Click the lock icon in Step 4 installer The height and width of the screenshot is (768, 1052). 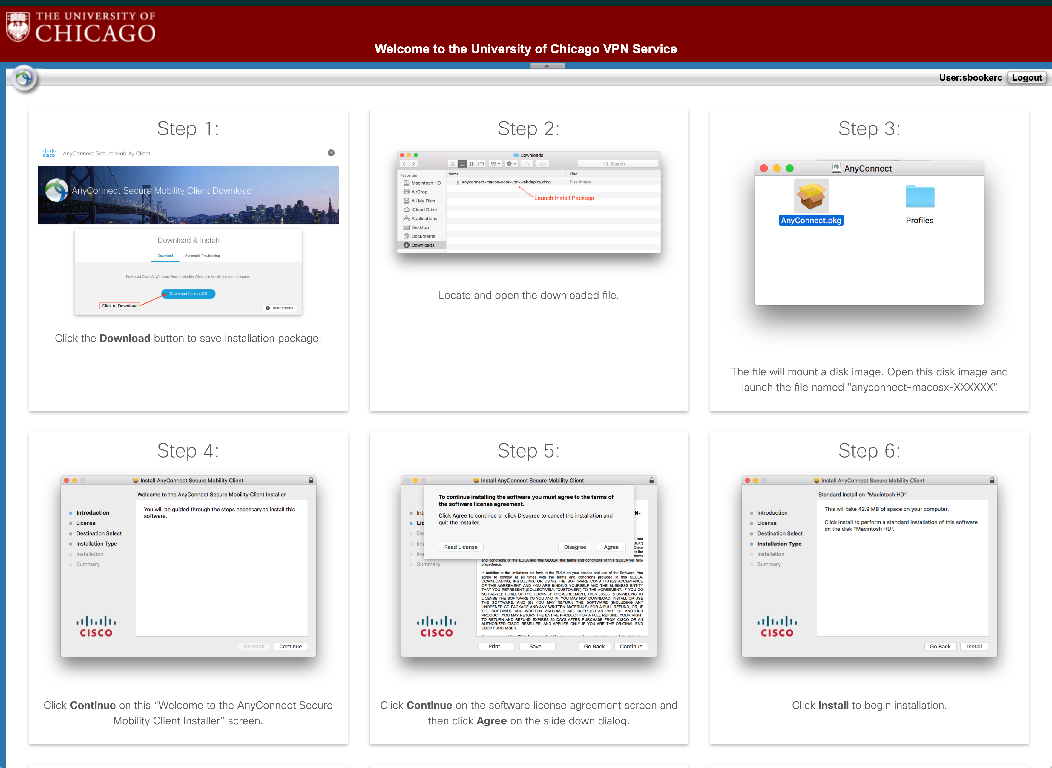tap(311, 480)
